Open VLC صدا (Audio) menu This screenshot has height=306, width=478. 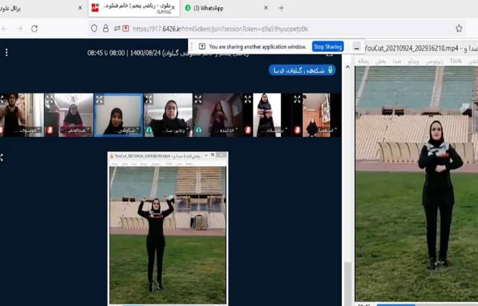tap(396, 61)
